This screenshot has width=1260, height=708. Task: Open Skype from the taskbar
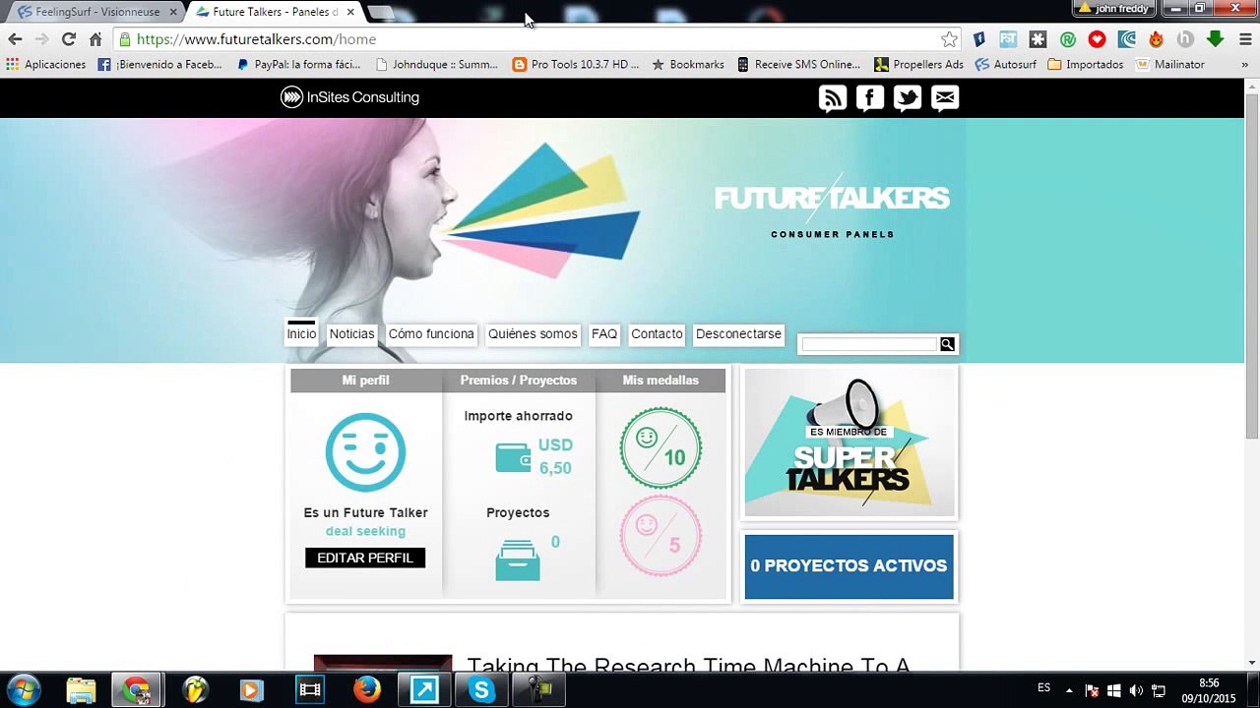point(481,689)
